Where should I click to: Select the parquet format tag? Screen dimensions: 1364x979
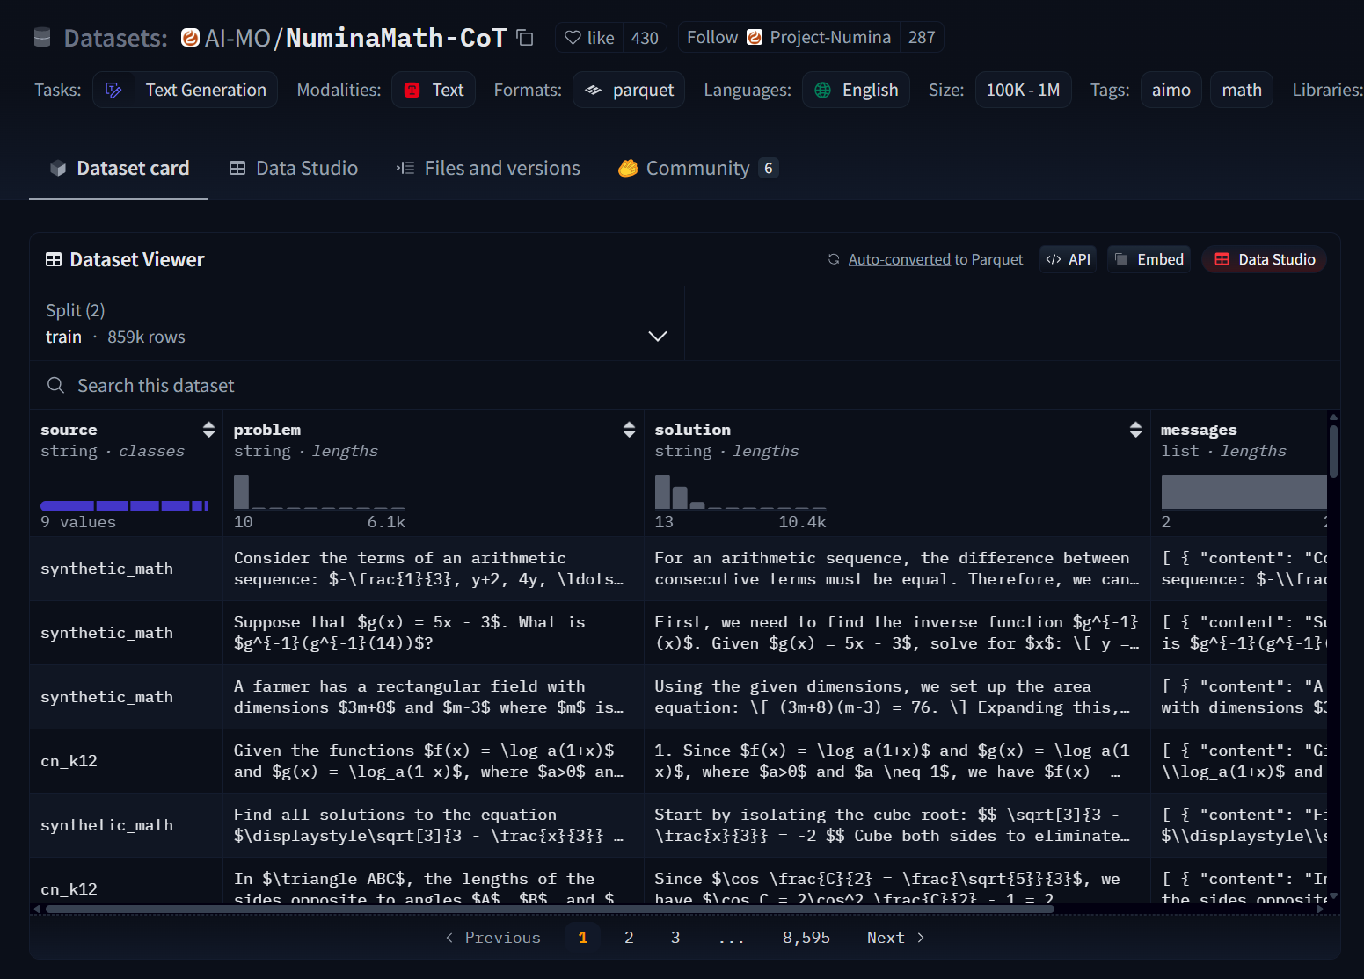coord(629,90)
